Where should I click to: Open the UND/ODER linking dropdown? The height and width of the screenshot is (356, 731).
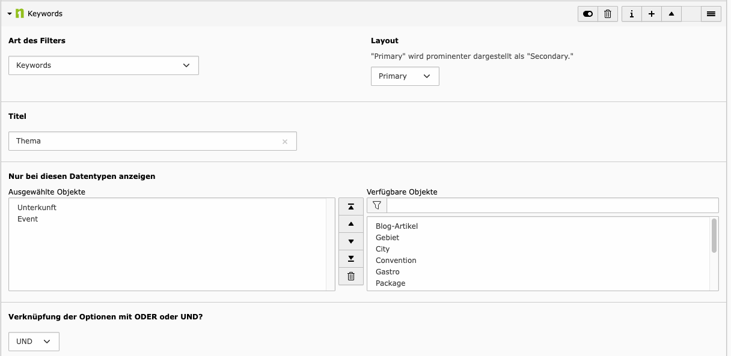point(34,342)
